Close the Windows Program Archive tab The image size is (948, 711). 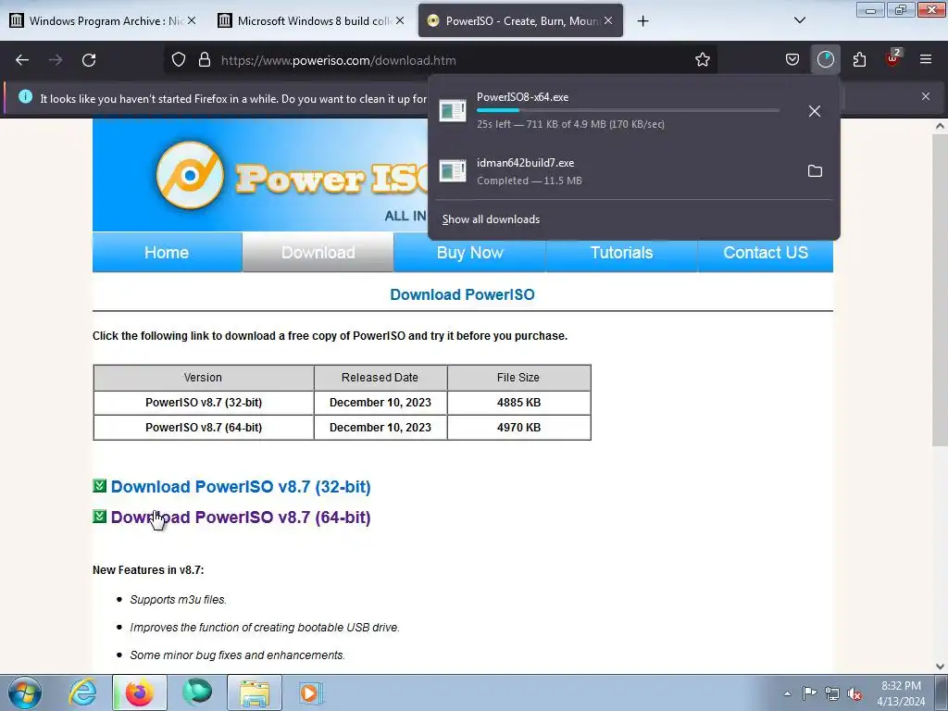191,20
